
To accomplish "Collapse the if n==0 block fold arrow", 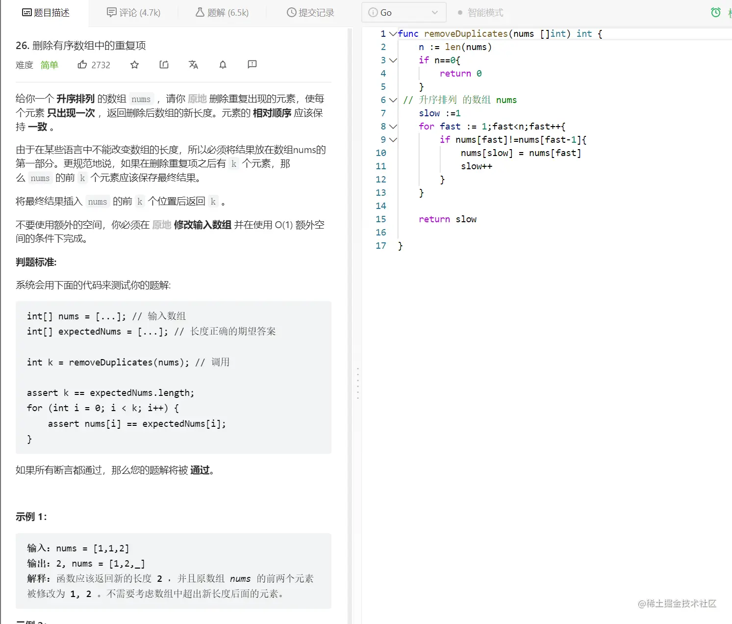I will (x=393, y=60).
